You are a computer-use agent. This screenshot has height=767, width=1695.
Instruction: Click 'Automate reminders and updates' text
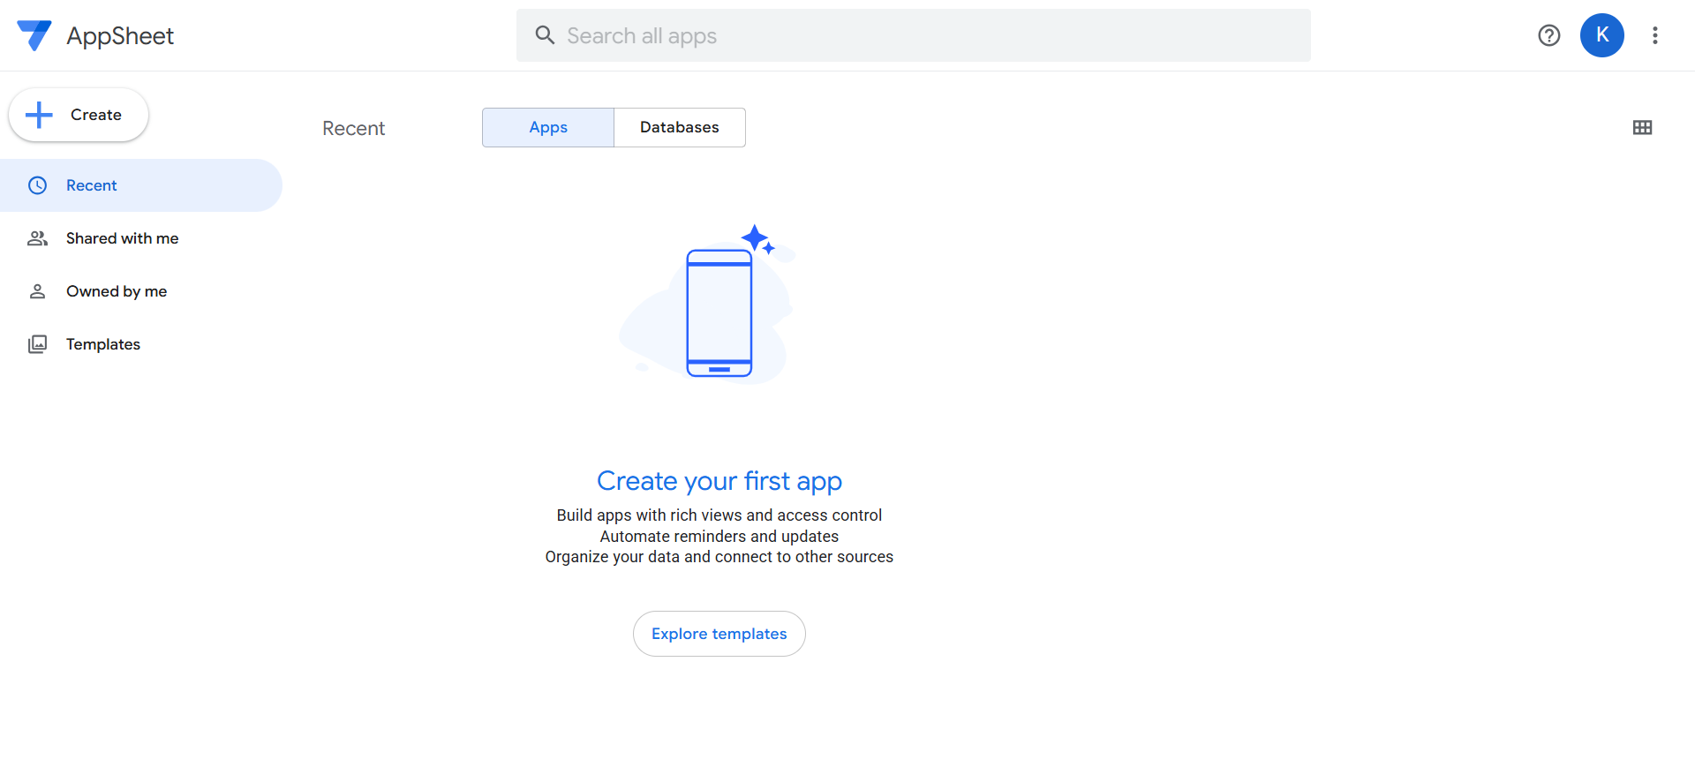719,537
